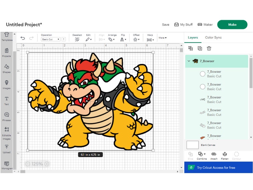This screenshot has height=190, width=253.
Task: Switch to the Color Sync tab
Action: tap(213, 37)
